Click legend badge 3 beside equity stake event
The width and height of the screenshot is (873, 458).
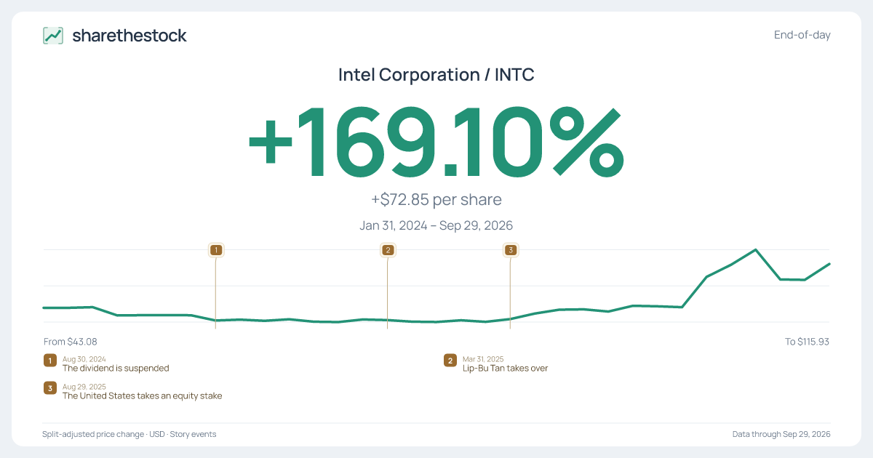[x=50, y=388]
